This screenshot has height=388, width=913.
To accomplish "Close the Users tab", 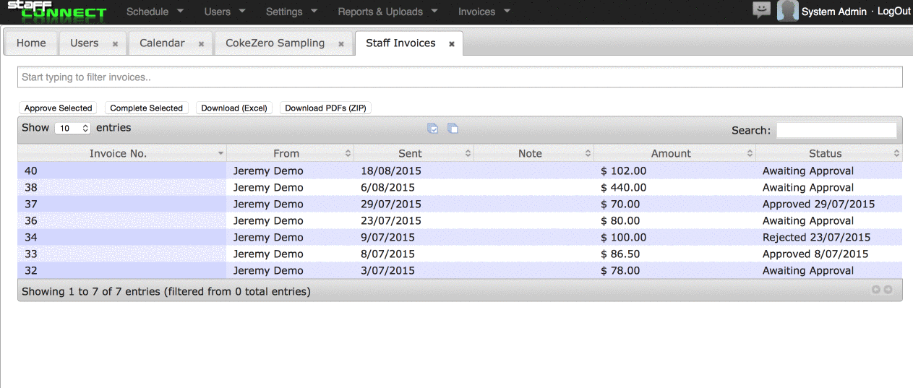I will [x=115, y=44].
